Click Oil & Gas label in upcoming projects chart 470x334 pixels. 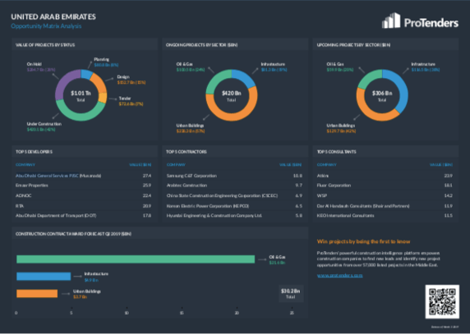pos(334,64)
